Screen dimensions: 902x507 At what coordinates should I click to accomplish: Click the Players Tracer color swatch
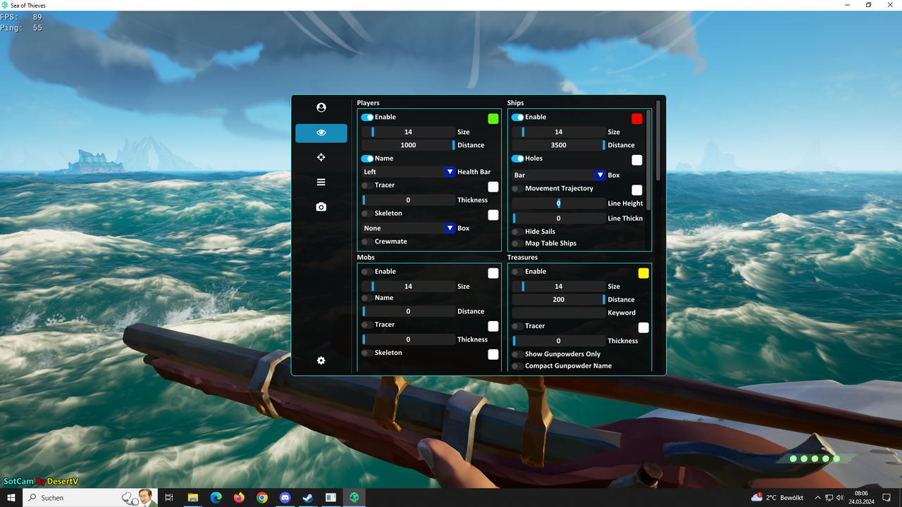[493, 187]
